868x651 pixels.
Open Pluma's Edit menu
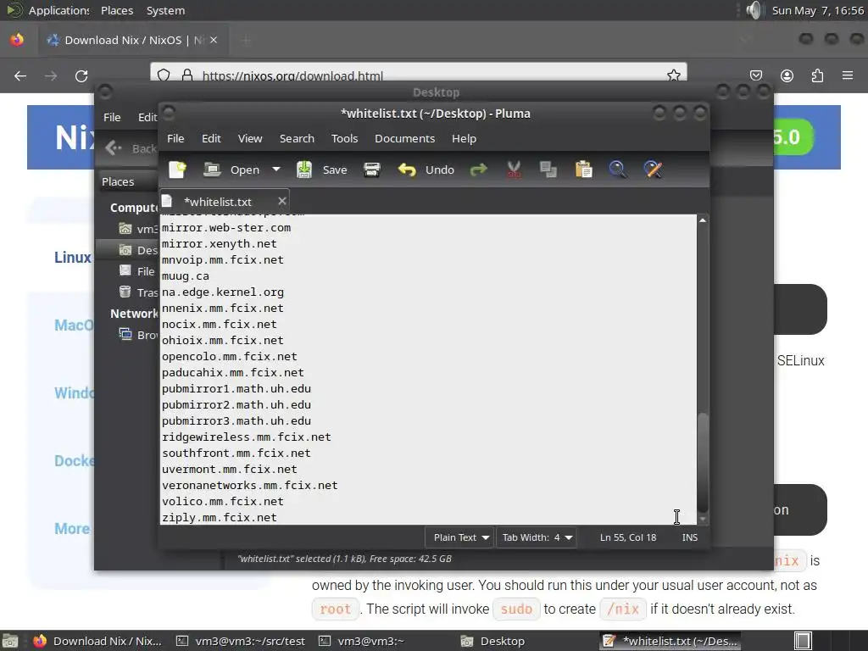211,138
